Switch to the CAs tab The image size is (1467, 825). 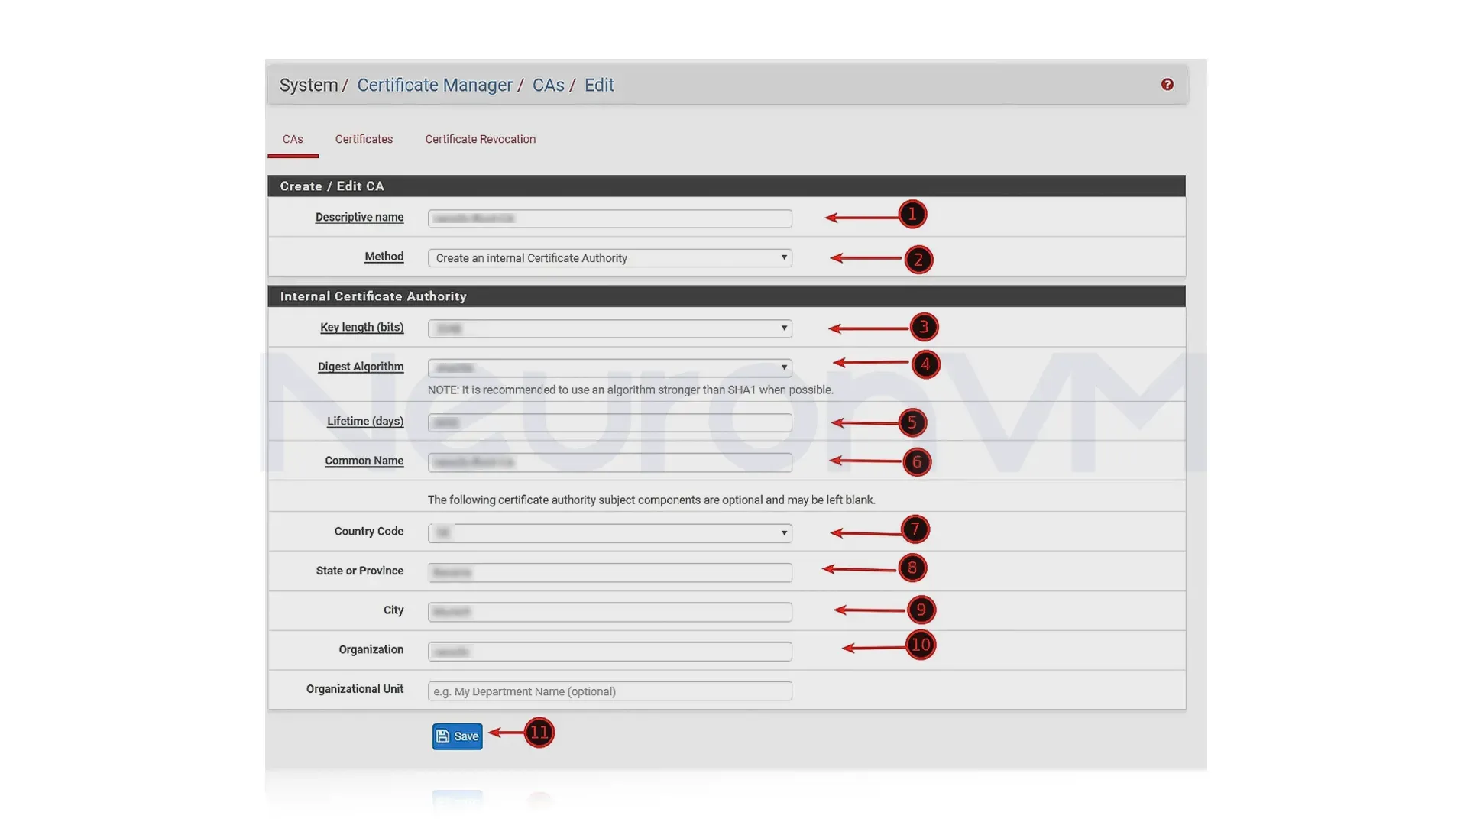pyautogui.click(x=293, y=139)
